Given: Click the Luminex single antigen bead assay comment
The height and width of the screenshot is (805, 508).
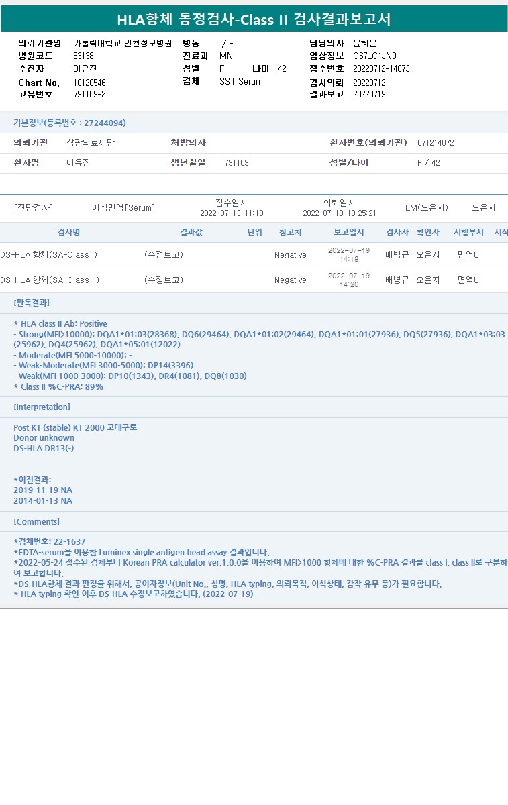Looking at the screenshot, I should 142,552.
